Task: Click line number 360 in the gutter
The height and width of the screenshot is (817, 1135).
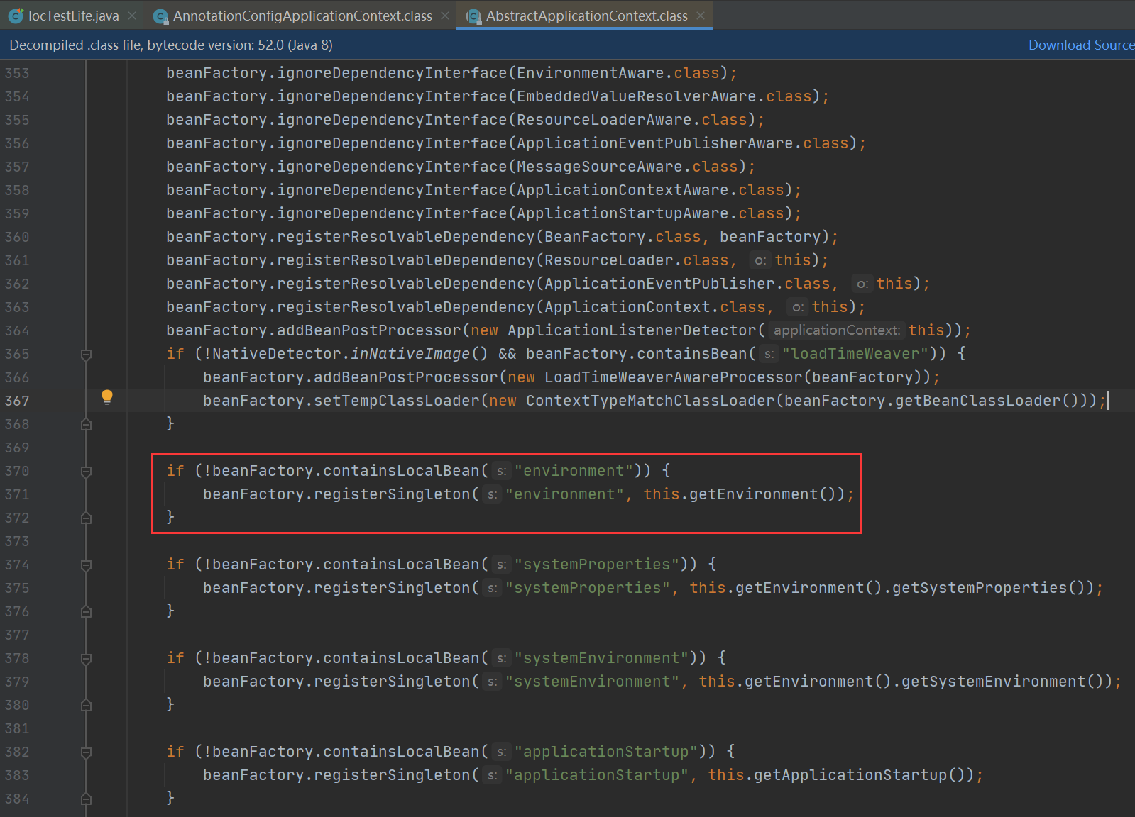Action: pos(17,237)
